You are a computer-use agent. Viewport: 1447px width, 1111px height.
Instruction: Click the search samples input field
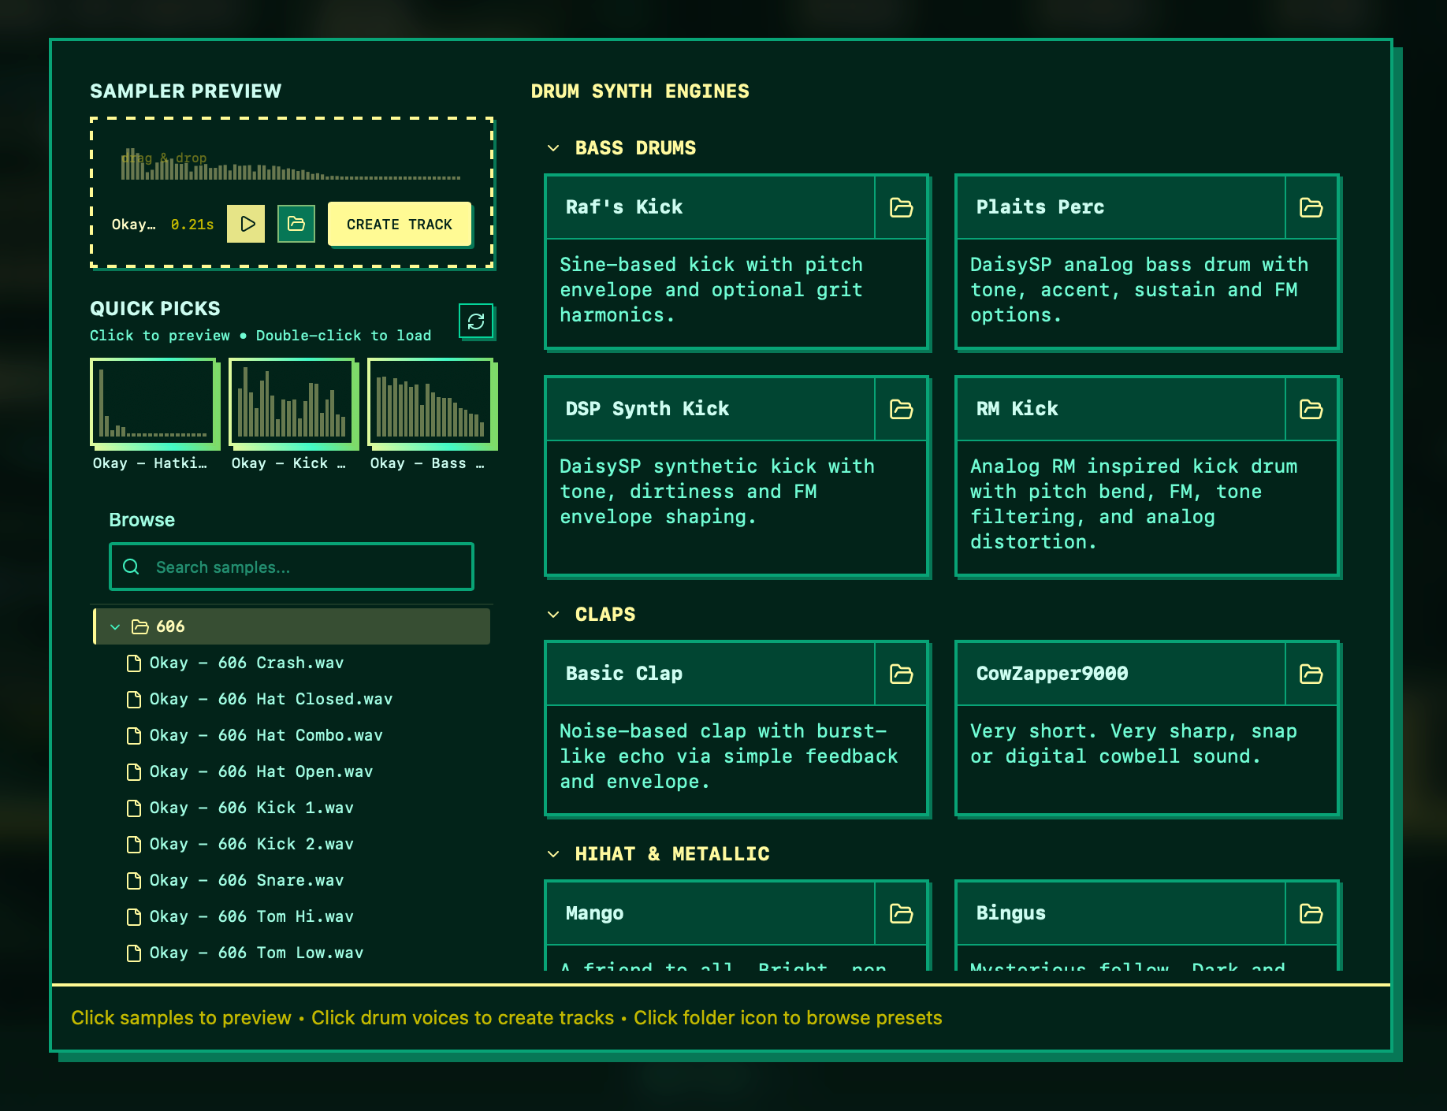tap(291, 566)
